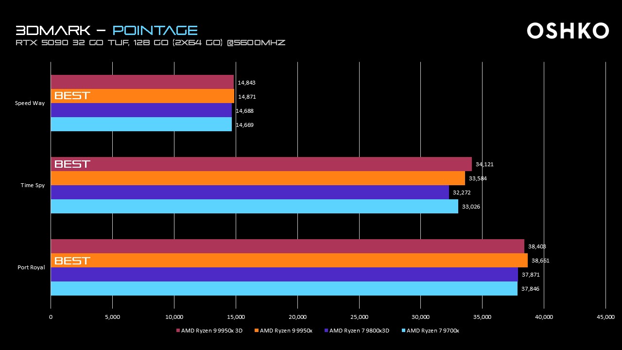Select the BEST badge in Port Royal group

coord(72,261)
